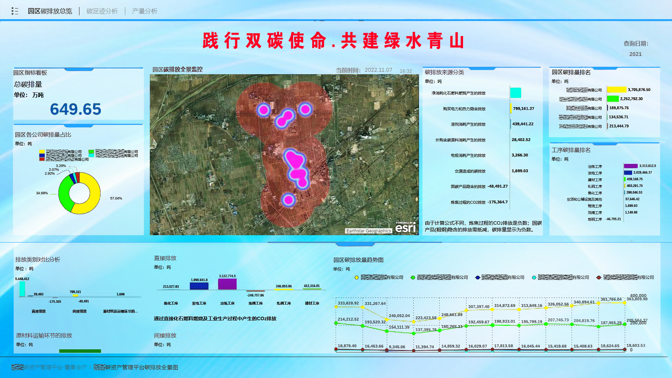Screen dimensions: 672x378
Task: Toggle the red company legend swatch in pie legend
Action: [42, 159]
